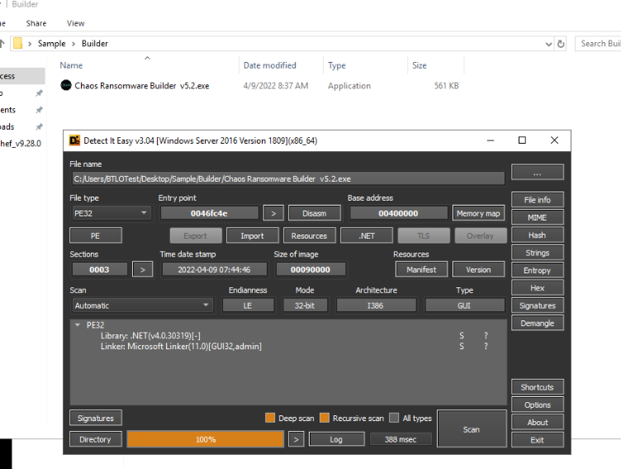Click the Time date stamp field
Screen dimensions: 621x469
[214, 269]
